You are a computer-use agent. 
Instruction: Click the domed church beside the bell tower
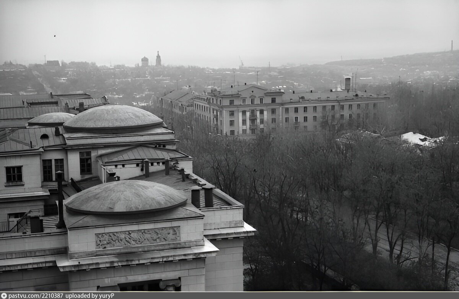[145, 61]
